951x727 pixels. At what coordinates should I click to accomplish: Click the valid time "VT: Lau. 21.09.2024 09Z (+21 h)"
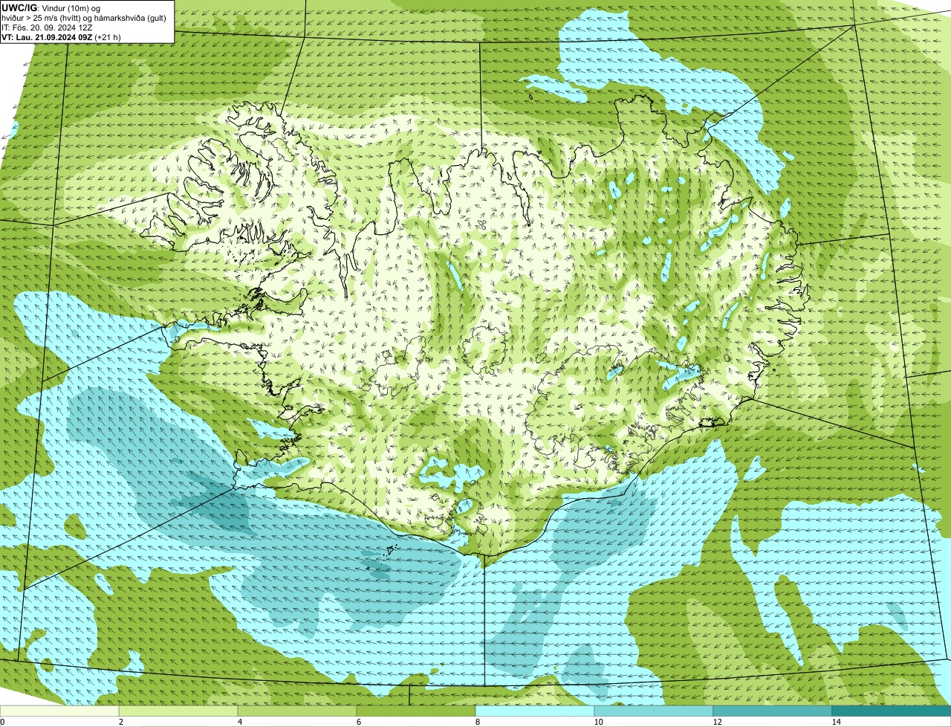point(62,36)
